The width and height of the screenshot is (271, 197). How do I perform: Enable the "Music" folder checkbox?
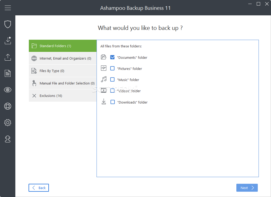[x=112, y=79]
